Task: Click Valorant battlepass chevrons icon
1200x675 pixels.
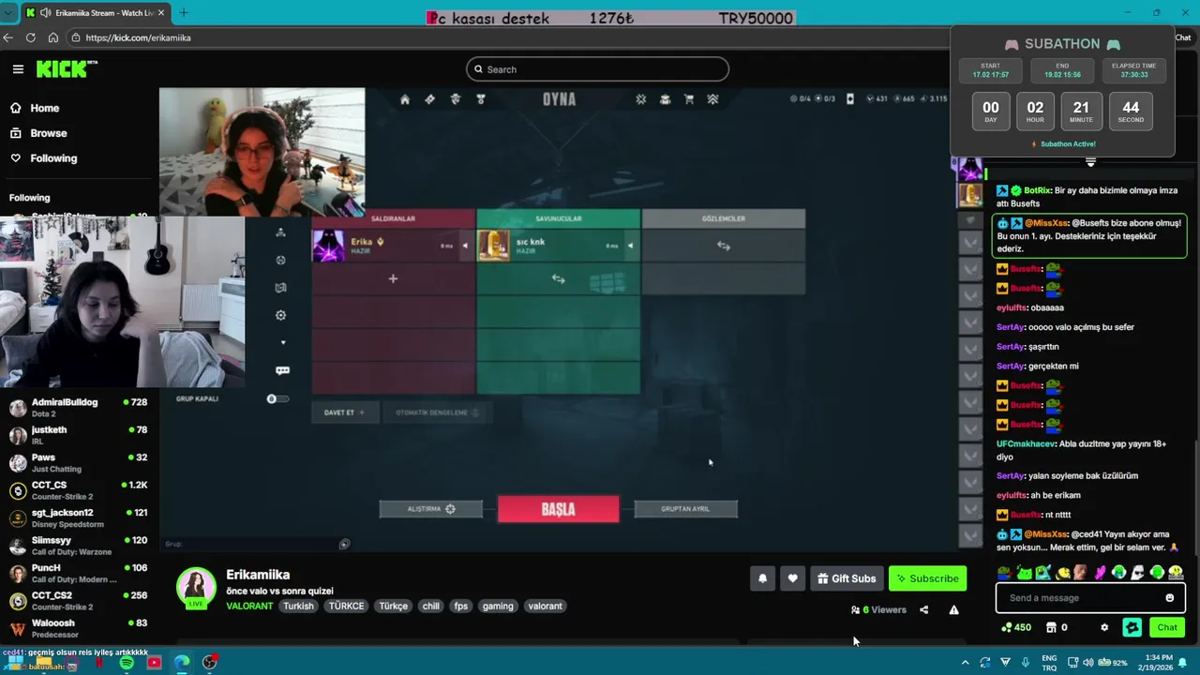Action: pos(712,99)
